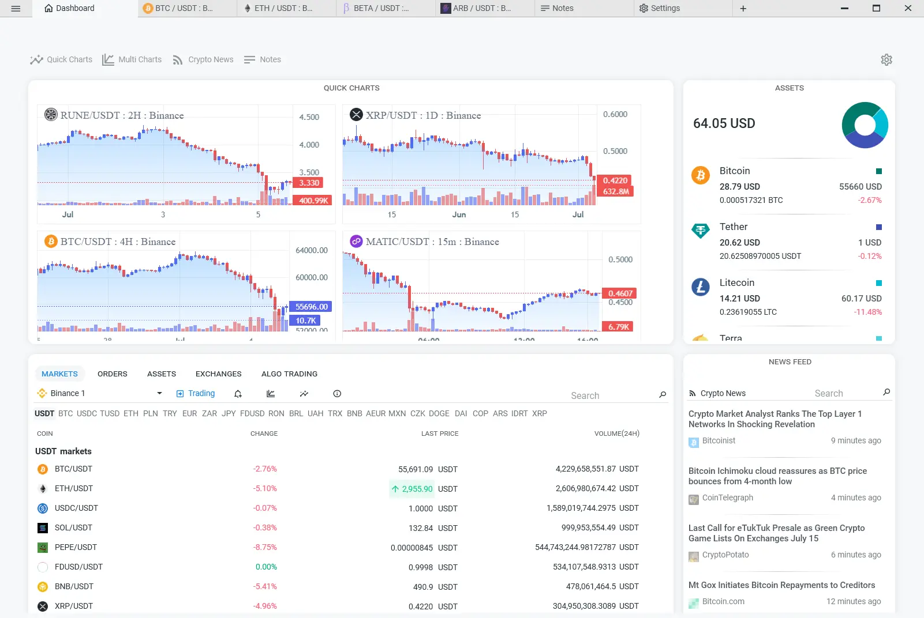Click the Tether asset icon
This screenshot has width=924, height=618.
coord(701,231)
